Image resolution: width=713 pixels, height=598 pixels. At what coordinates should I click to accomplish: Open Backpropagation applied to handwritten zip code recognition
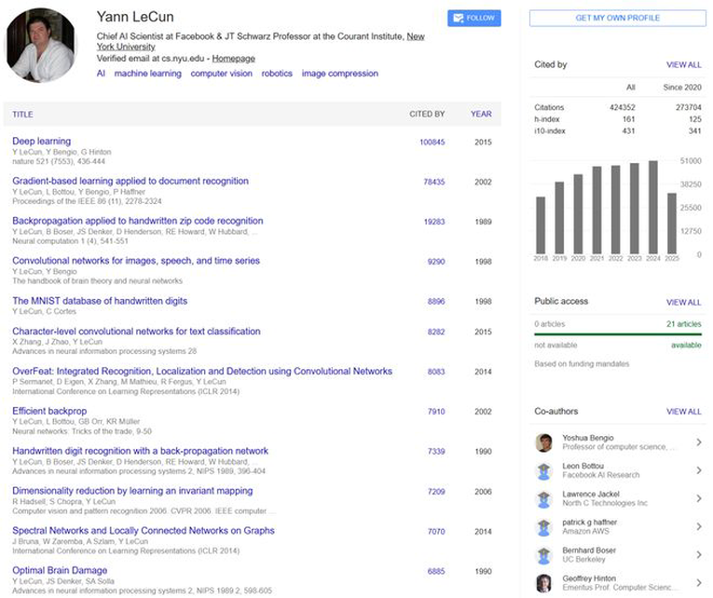tap(138, 221)
